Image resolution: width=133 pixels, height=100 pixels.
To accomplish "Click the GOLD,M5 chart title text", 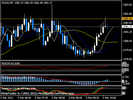I will coord(7,3).
